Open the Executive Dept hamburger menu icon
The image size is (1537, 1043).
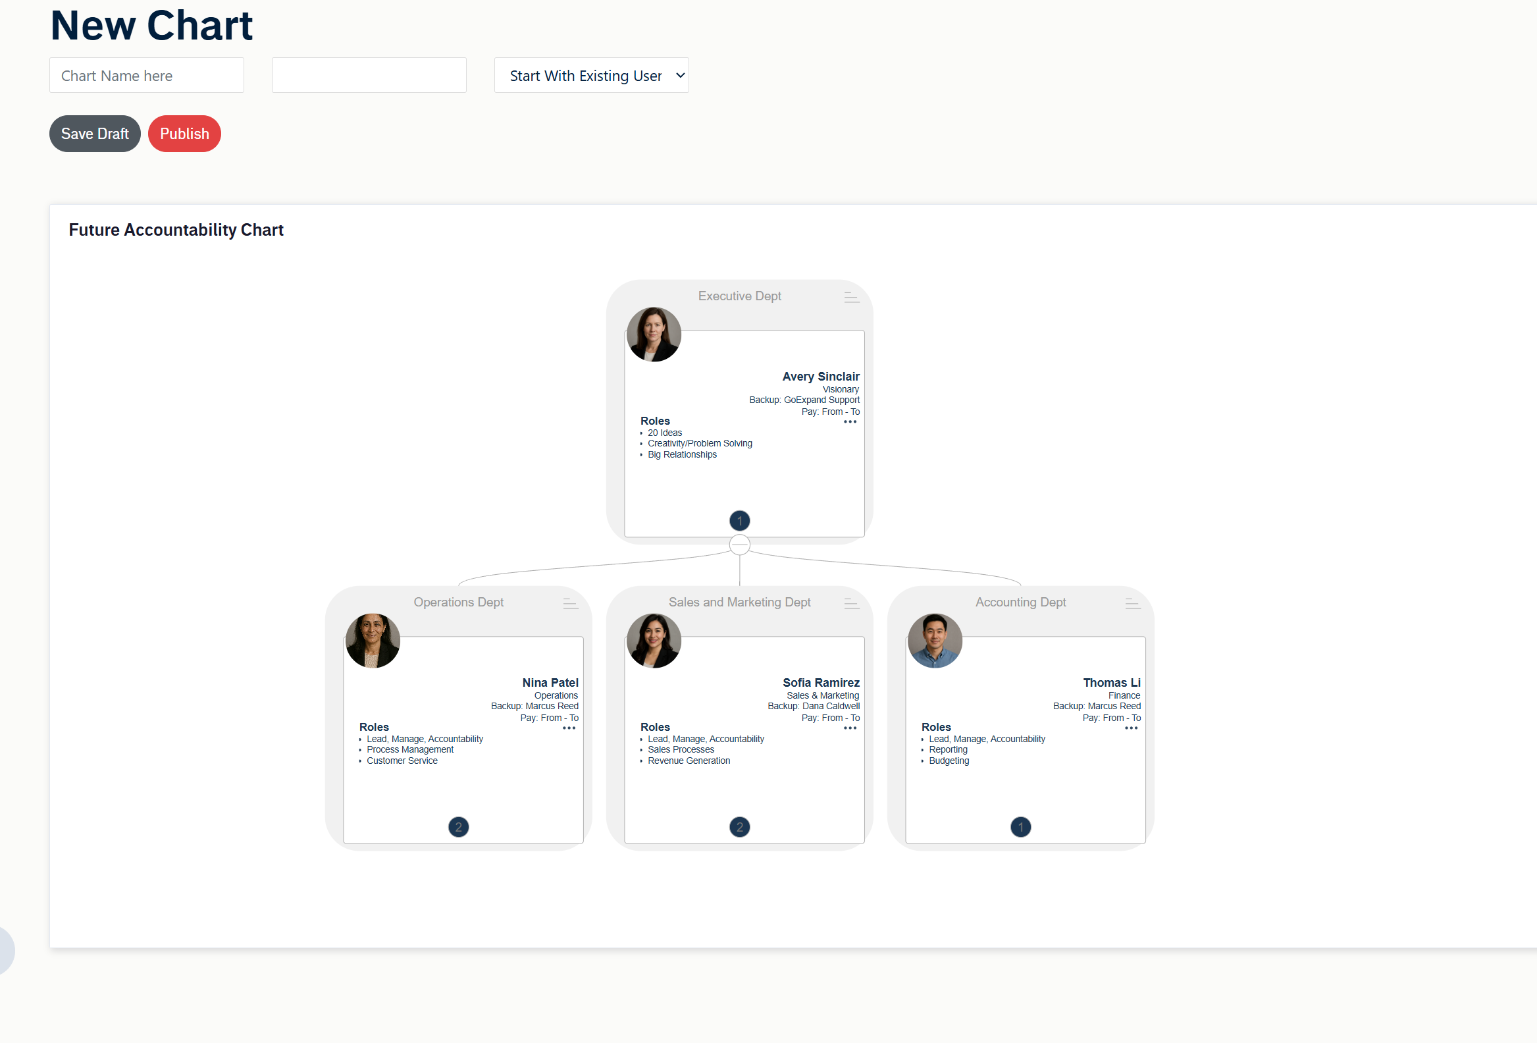(x=851, y=297)
